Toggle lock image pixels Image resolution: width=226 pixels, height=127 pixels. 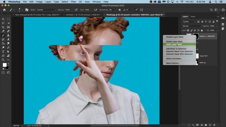click(191, 30)
